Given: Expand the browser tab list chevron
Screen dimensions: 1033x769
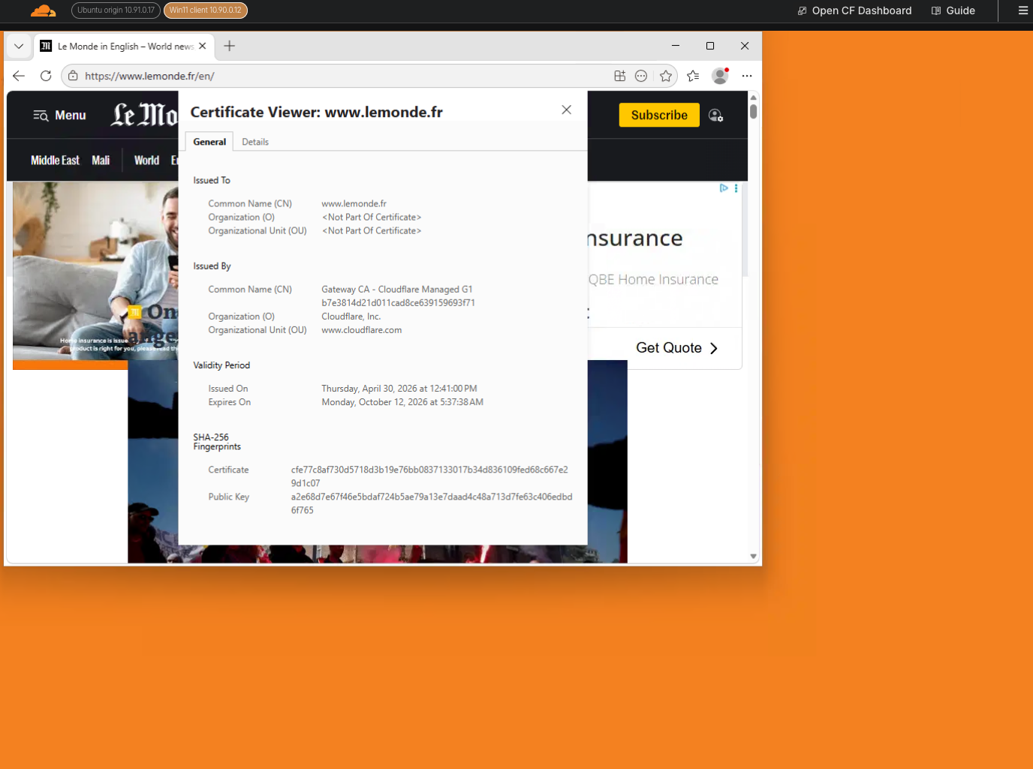Looking at the screenshot, I should [x=19, y=47].
